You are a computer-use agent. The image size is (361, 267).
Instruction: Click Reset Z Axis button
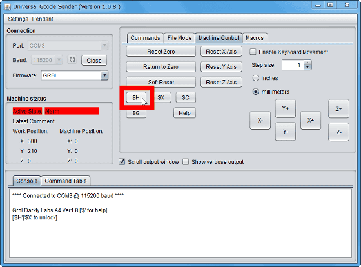[x=221, y=83]
